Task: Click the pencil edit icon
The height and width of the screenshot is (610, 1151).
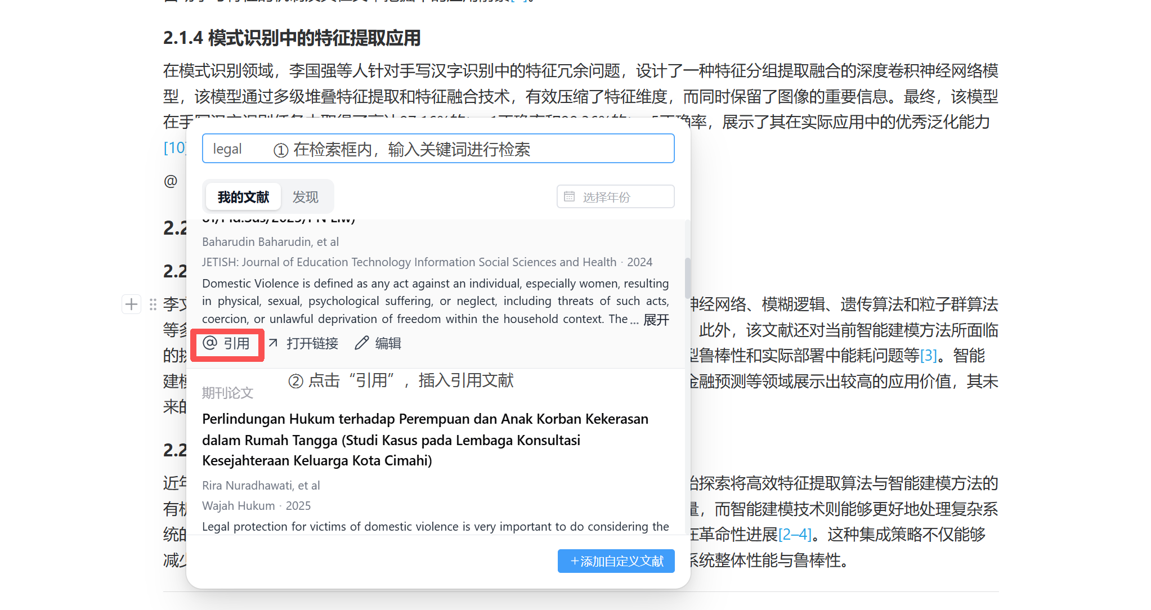Action: 361,343
